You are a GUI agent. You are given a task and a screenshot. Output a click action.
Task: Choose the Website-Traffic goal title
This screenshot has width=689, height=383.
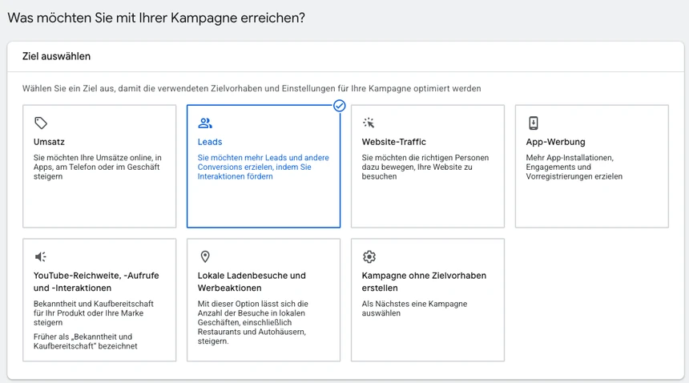tap(393, 142)
